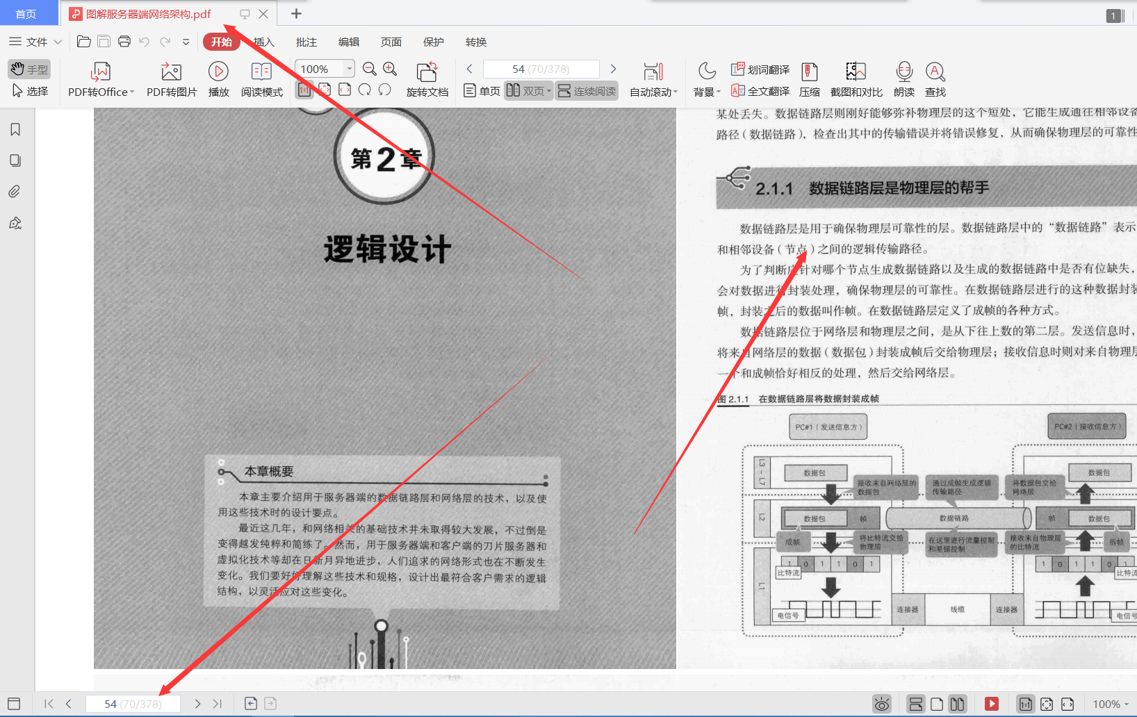Switch to single-page view in status bar
The image size is (1137, 717).
pyautogui.click(x=937, y=704)
